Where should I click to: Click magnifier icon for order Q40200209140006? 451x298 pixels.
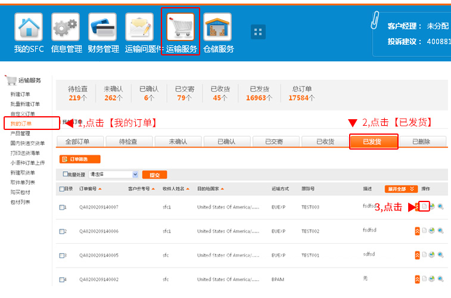[440, 231]
